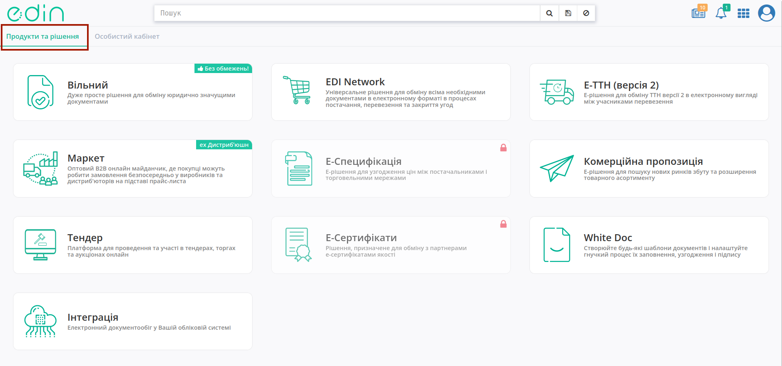Click the EDI Network description text
782x366 pixels.
[x=405, y=98]
